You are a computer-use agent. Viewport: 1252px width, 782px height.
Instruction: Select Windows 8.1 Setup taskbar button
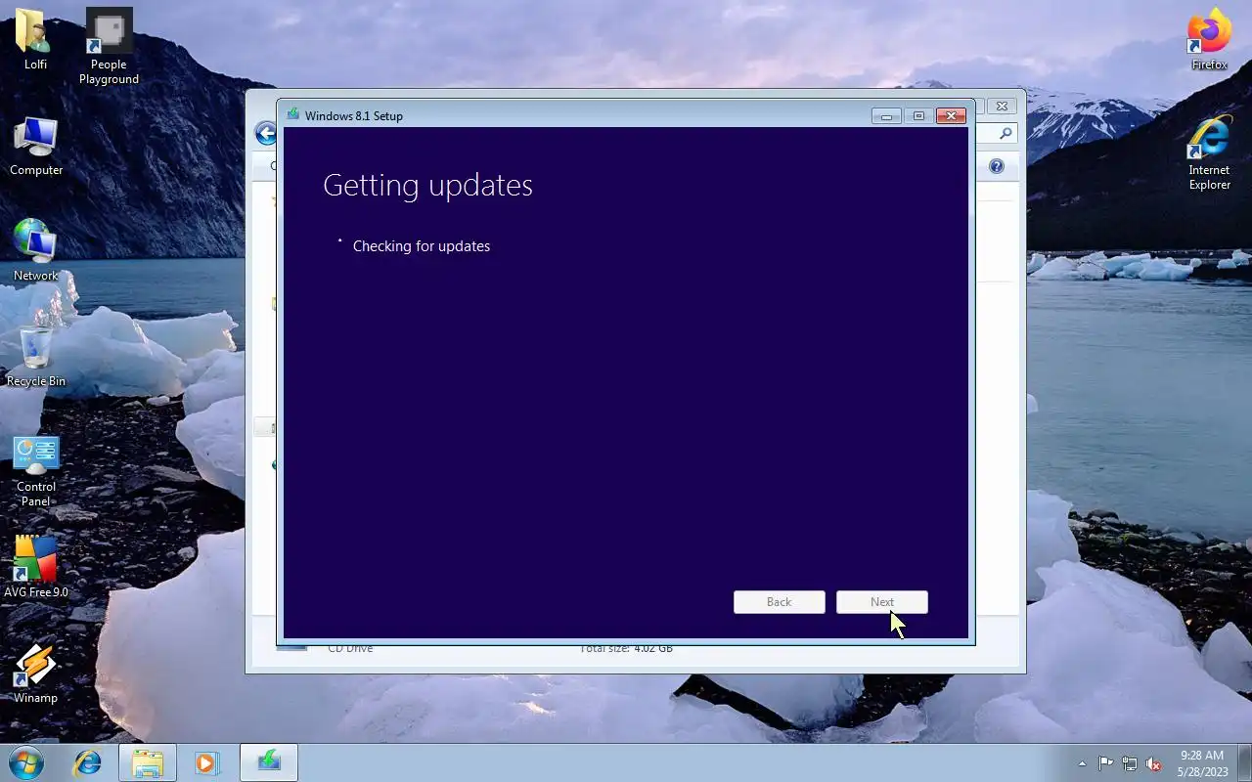coord(268,762)
